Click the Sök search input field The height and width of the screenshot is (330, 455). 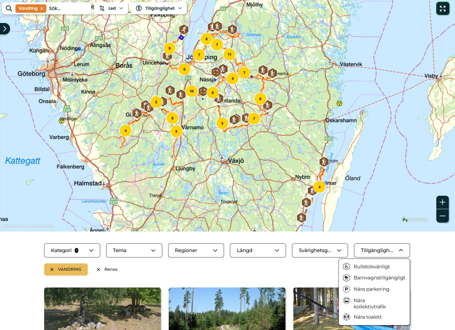pos(68,8)
